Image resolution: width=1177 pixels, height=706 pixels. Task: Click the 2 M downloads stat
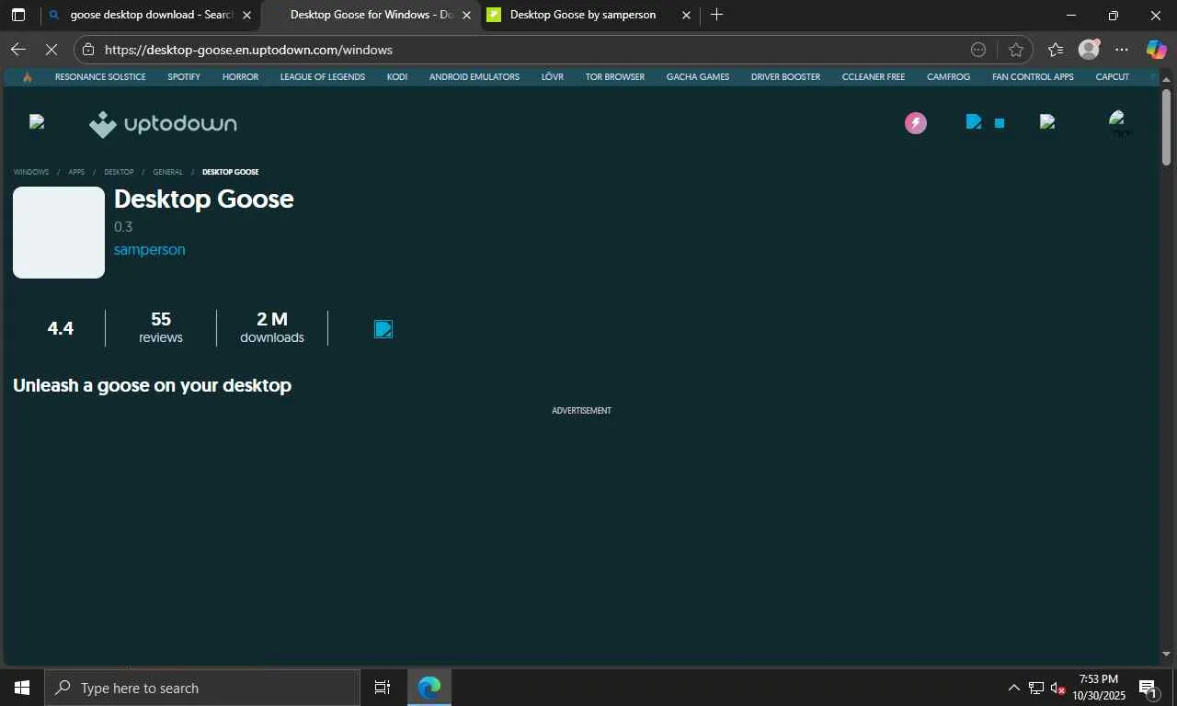(x=272, y=328)
